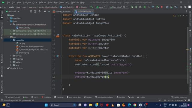Screen dimensions: 192x108
Task: Open the Refactor menu
Action: coord(42,2)
